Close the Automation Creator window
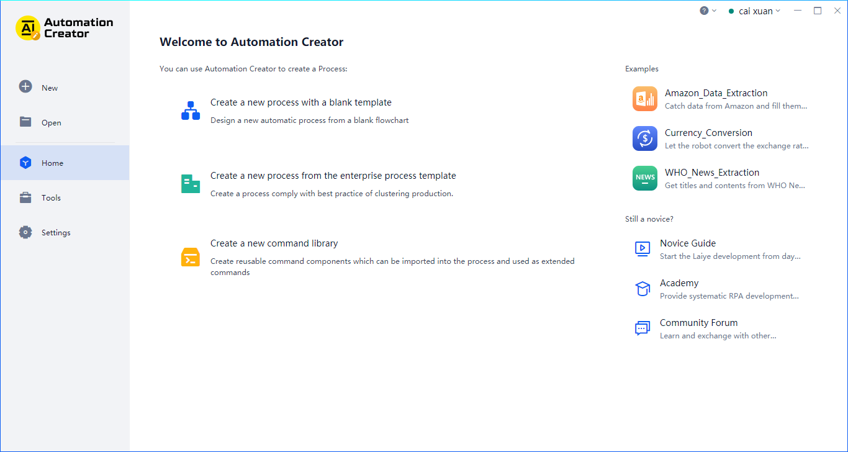Screen dimensions: 848x452 point(837,11)
